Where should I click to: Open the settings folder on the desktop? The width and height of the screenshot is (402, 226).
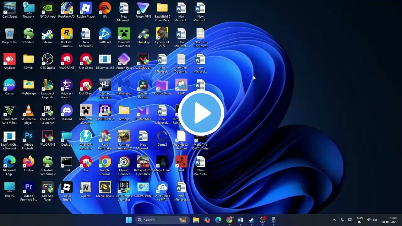[124, 112]
